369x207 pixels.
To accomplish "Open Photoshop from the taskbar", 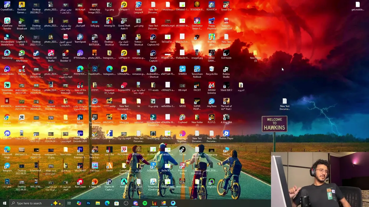I will click(x=88, y=203).
